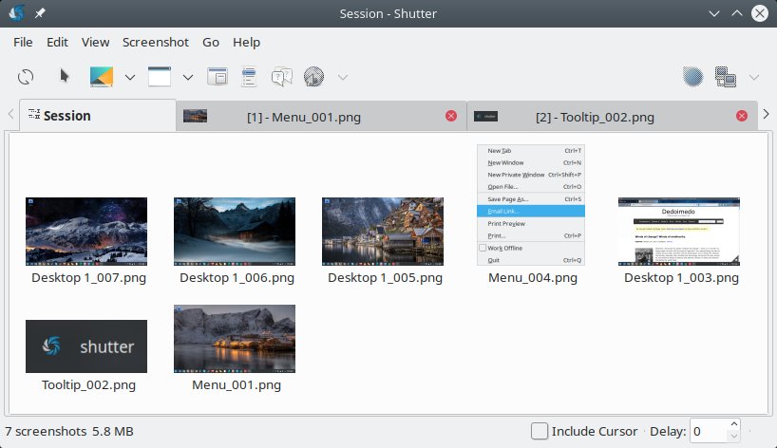Open the desktop capture dropdown arrow
Viewport: 777px width, 448px height.
130,77
